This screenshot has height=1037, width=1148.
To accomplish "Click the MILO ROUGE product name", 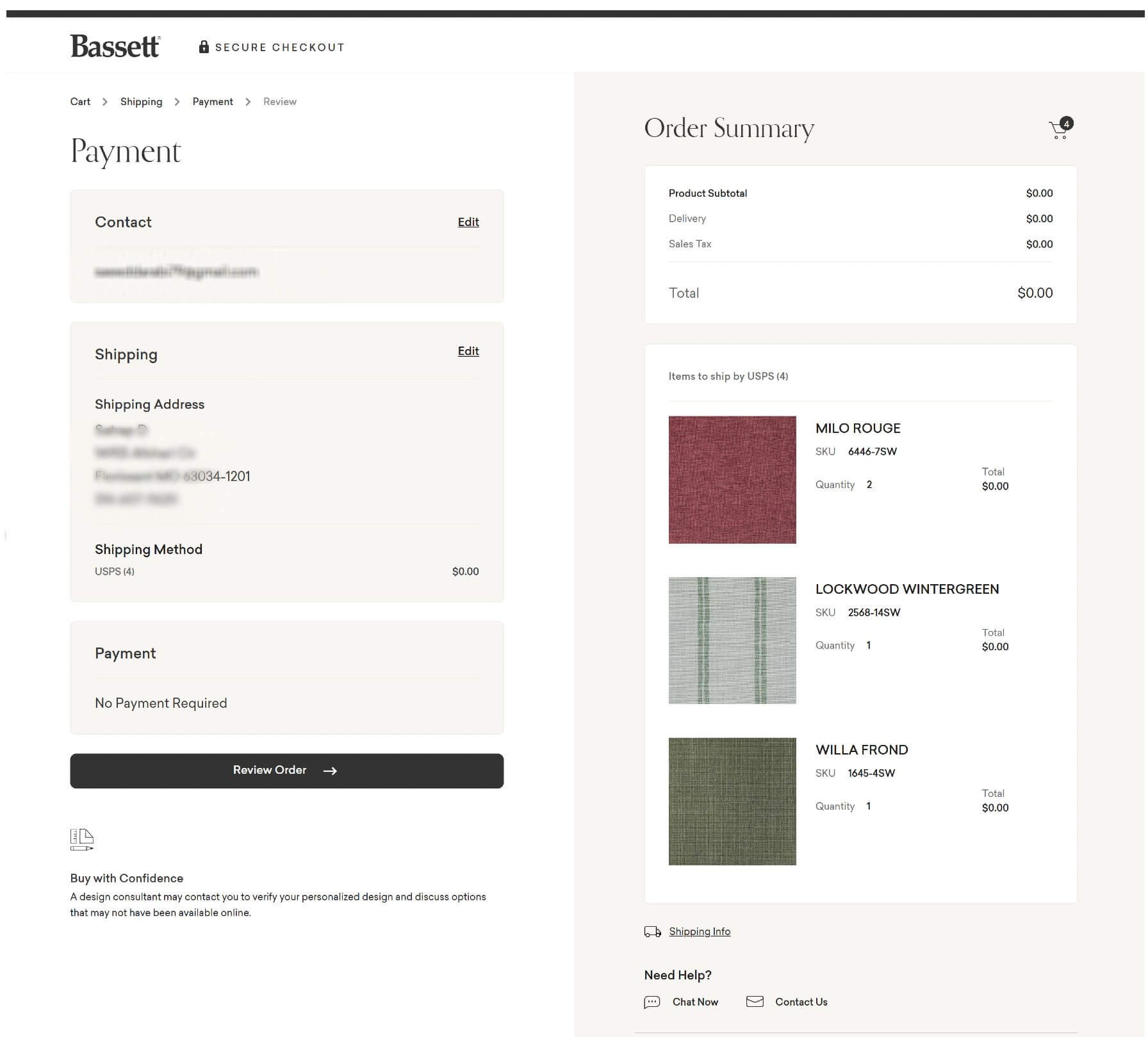I will click(x=858, y=429).
